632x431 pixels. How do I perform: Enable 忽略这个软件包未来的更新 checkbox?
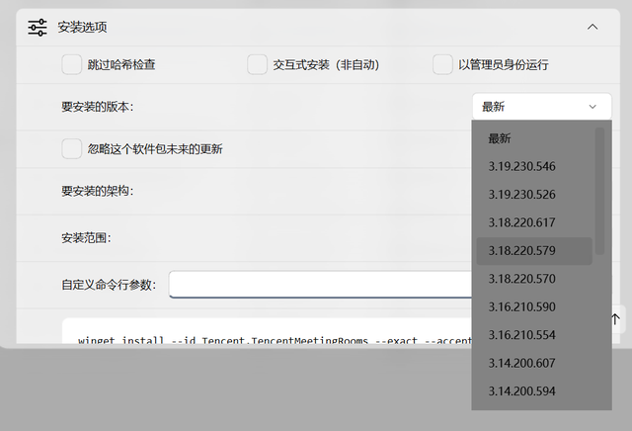(72, 149)
